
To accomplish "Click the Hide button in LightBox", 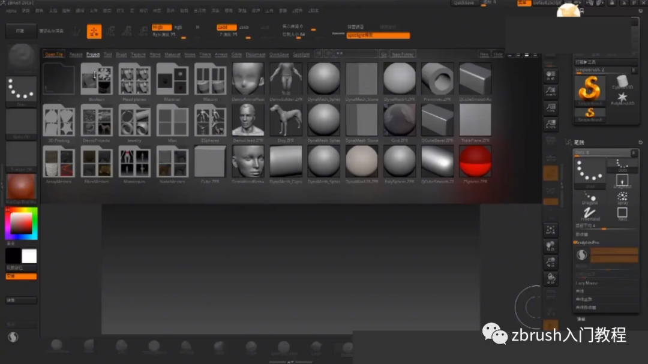I will coord(499,54).
